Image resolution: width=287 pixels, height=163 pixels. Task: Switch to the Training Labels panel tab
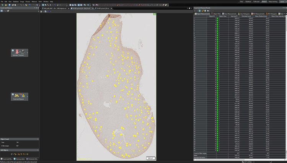tap(20, 158)
